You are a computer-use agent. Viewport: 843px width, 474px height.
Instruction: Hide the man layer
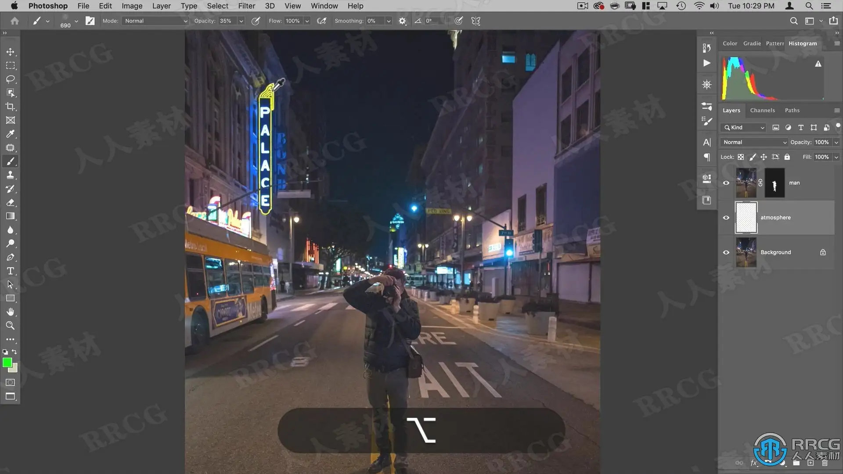click(726, 183)
